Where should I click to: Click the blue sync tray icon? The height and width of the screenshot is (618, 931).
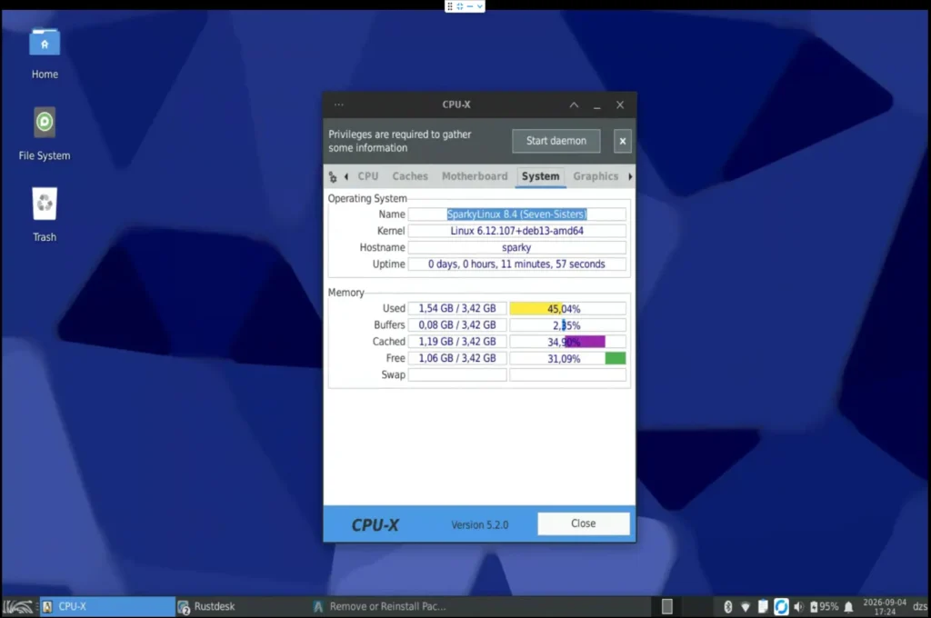coord(781,607)
